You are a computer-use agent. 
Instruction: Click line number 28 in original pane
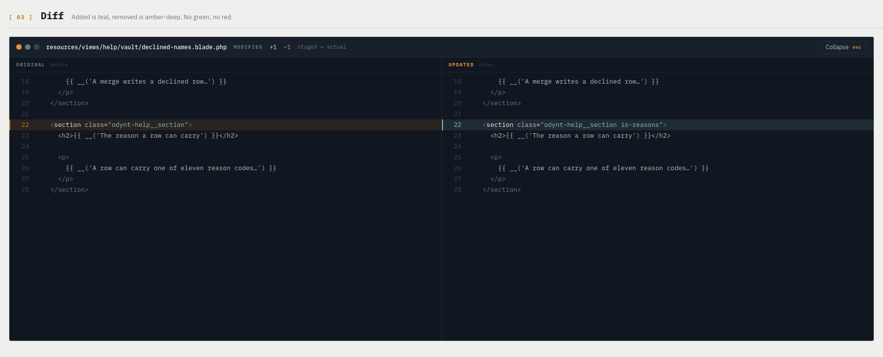25,190
